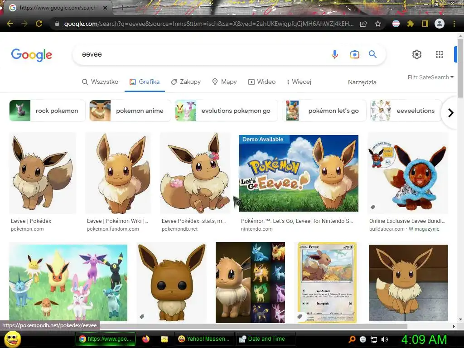Select the pokemon anime chip

click(x=130, y=111)
